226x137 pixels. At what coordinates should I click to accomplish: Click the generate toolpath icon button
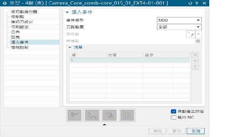(x=74, y=115)
